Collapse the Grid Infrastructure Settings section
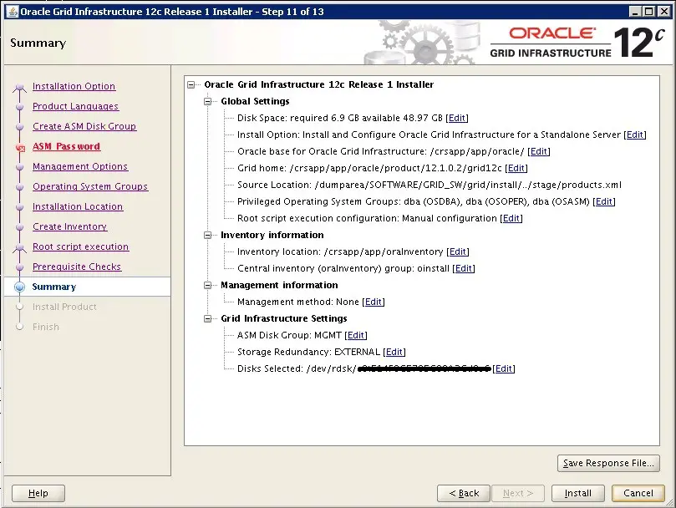This screenshot has width=676, height=508. point(208,318)
